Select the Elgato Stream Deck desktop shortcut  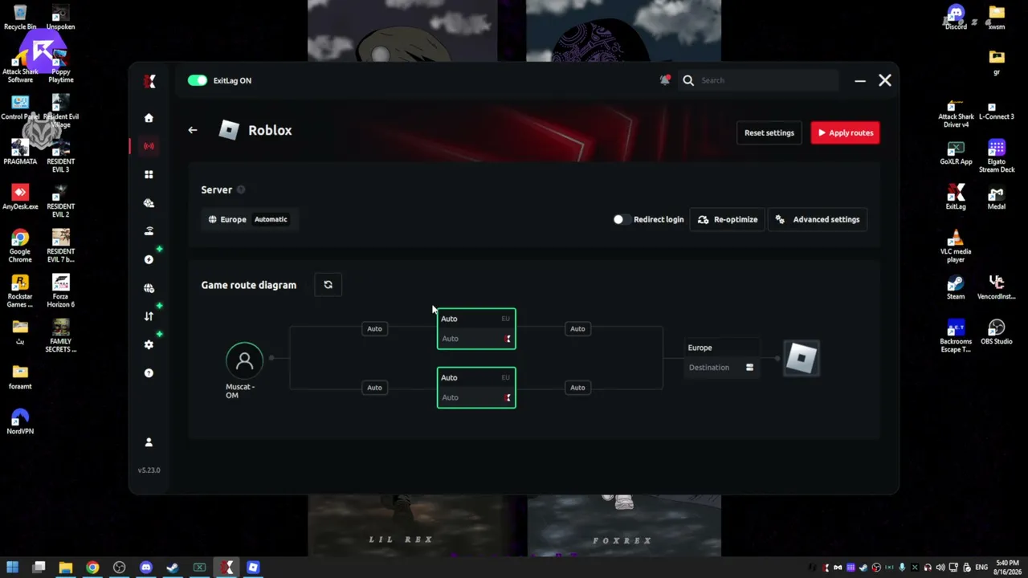click(x=997, y=156)
